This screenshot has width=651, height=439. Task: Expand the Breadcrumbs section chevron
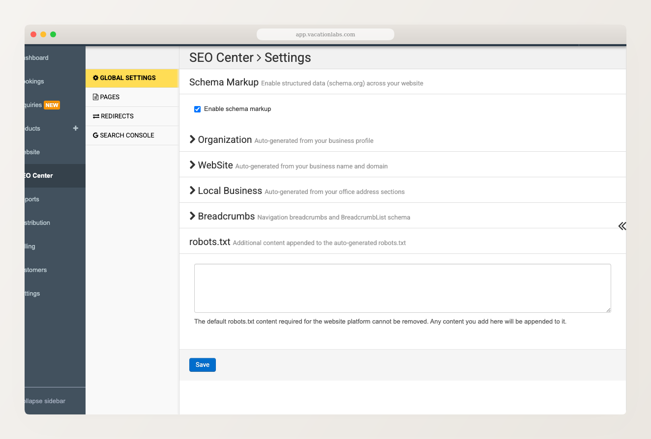tap(193, 216)
